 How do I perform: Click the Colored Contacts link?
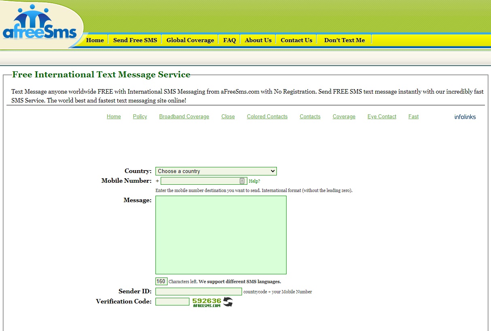267,117
